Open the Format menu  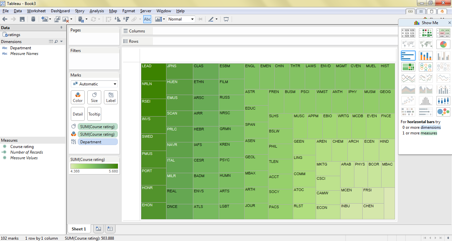[128, 11]
